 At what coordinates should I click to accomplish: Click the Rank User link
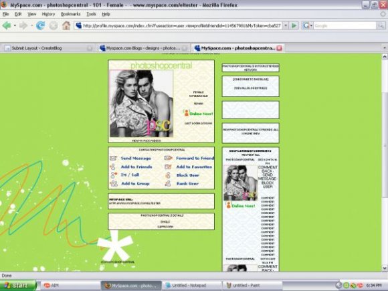(x=187, y=183)
